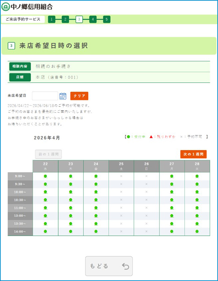
Task: Select step 3 in progress bar
Action: [x=79, y=19]
